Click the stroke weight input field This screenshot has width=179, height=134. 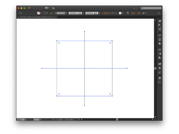61,13
